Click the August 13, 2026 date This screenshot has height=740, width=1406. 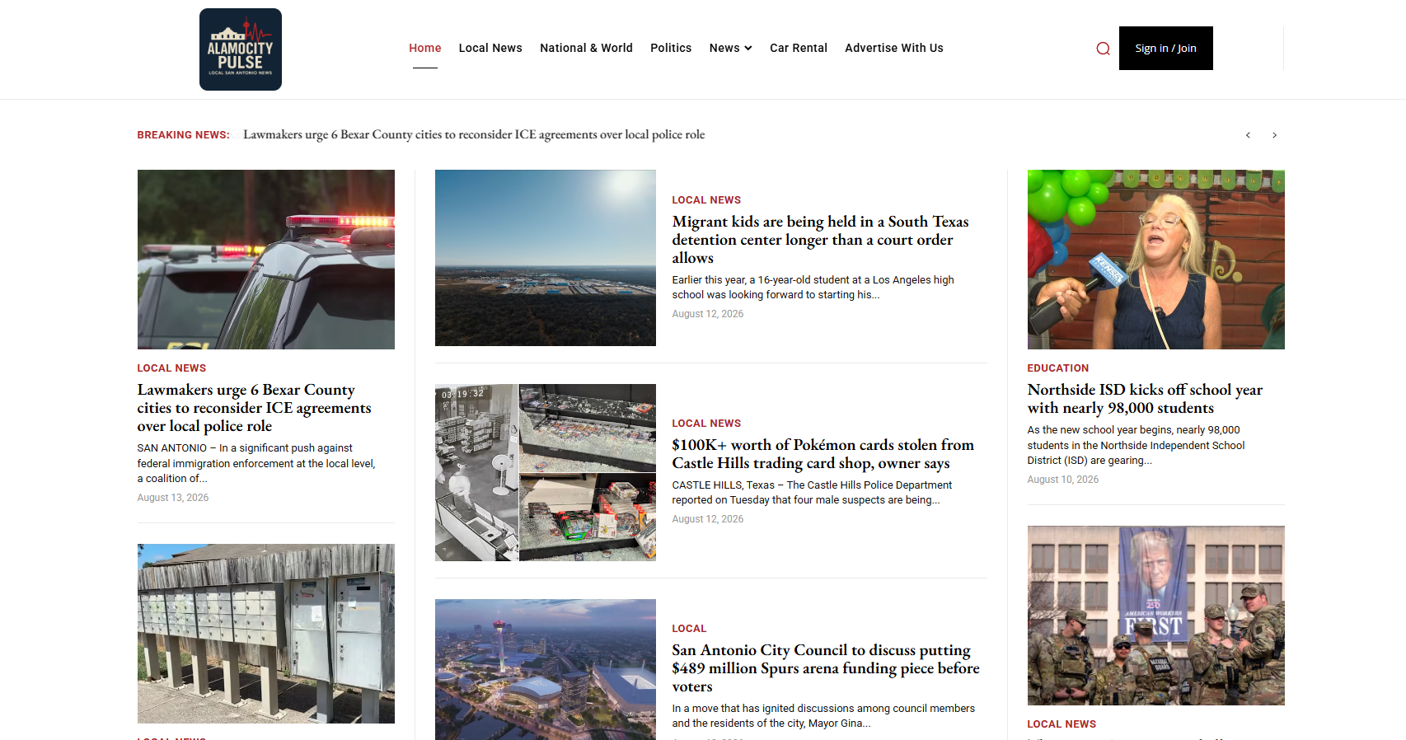click(x=173, y=498)
